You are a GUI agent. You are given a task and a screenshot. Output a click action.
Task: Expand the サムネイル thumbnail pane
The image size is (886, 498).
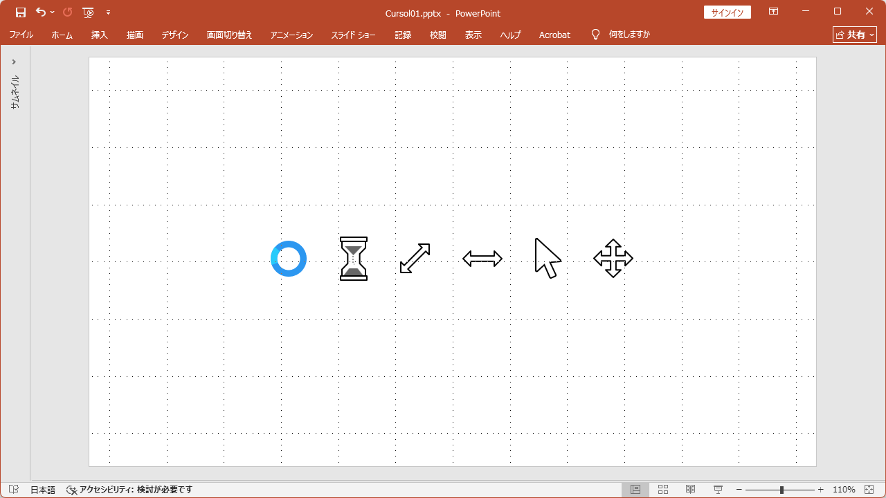click(14, 62)
